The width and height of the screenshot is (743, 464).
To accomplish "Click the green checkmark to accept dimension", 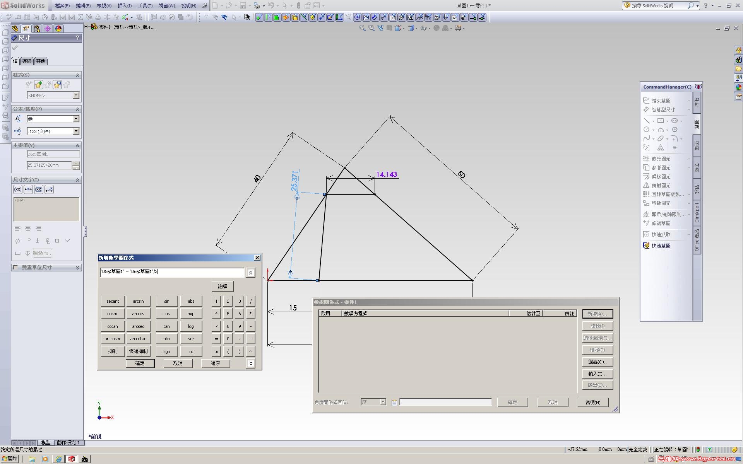I will [x=15, y=48].
